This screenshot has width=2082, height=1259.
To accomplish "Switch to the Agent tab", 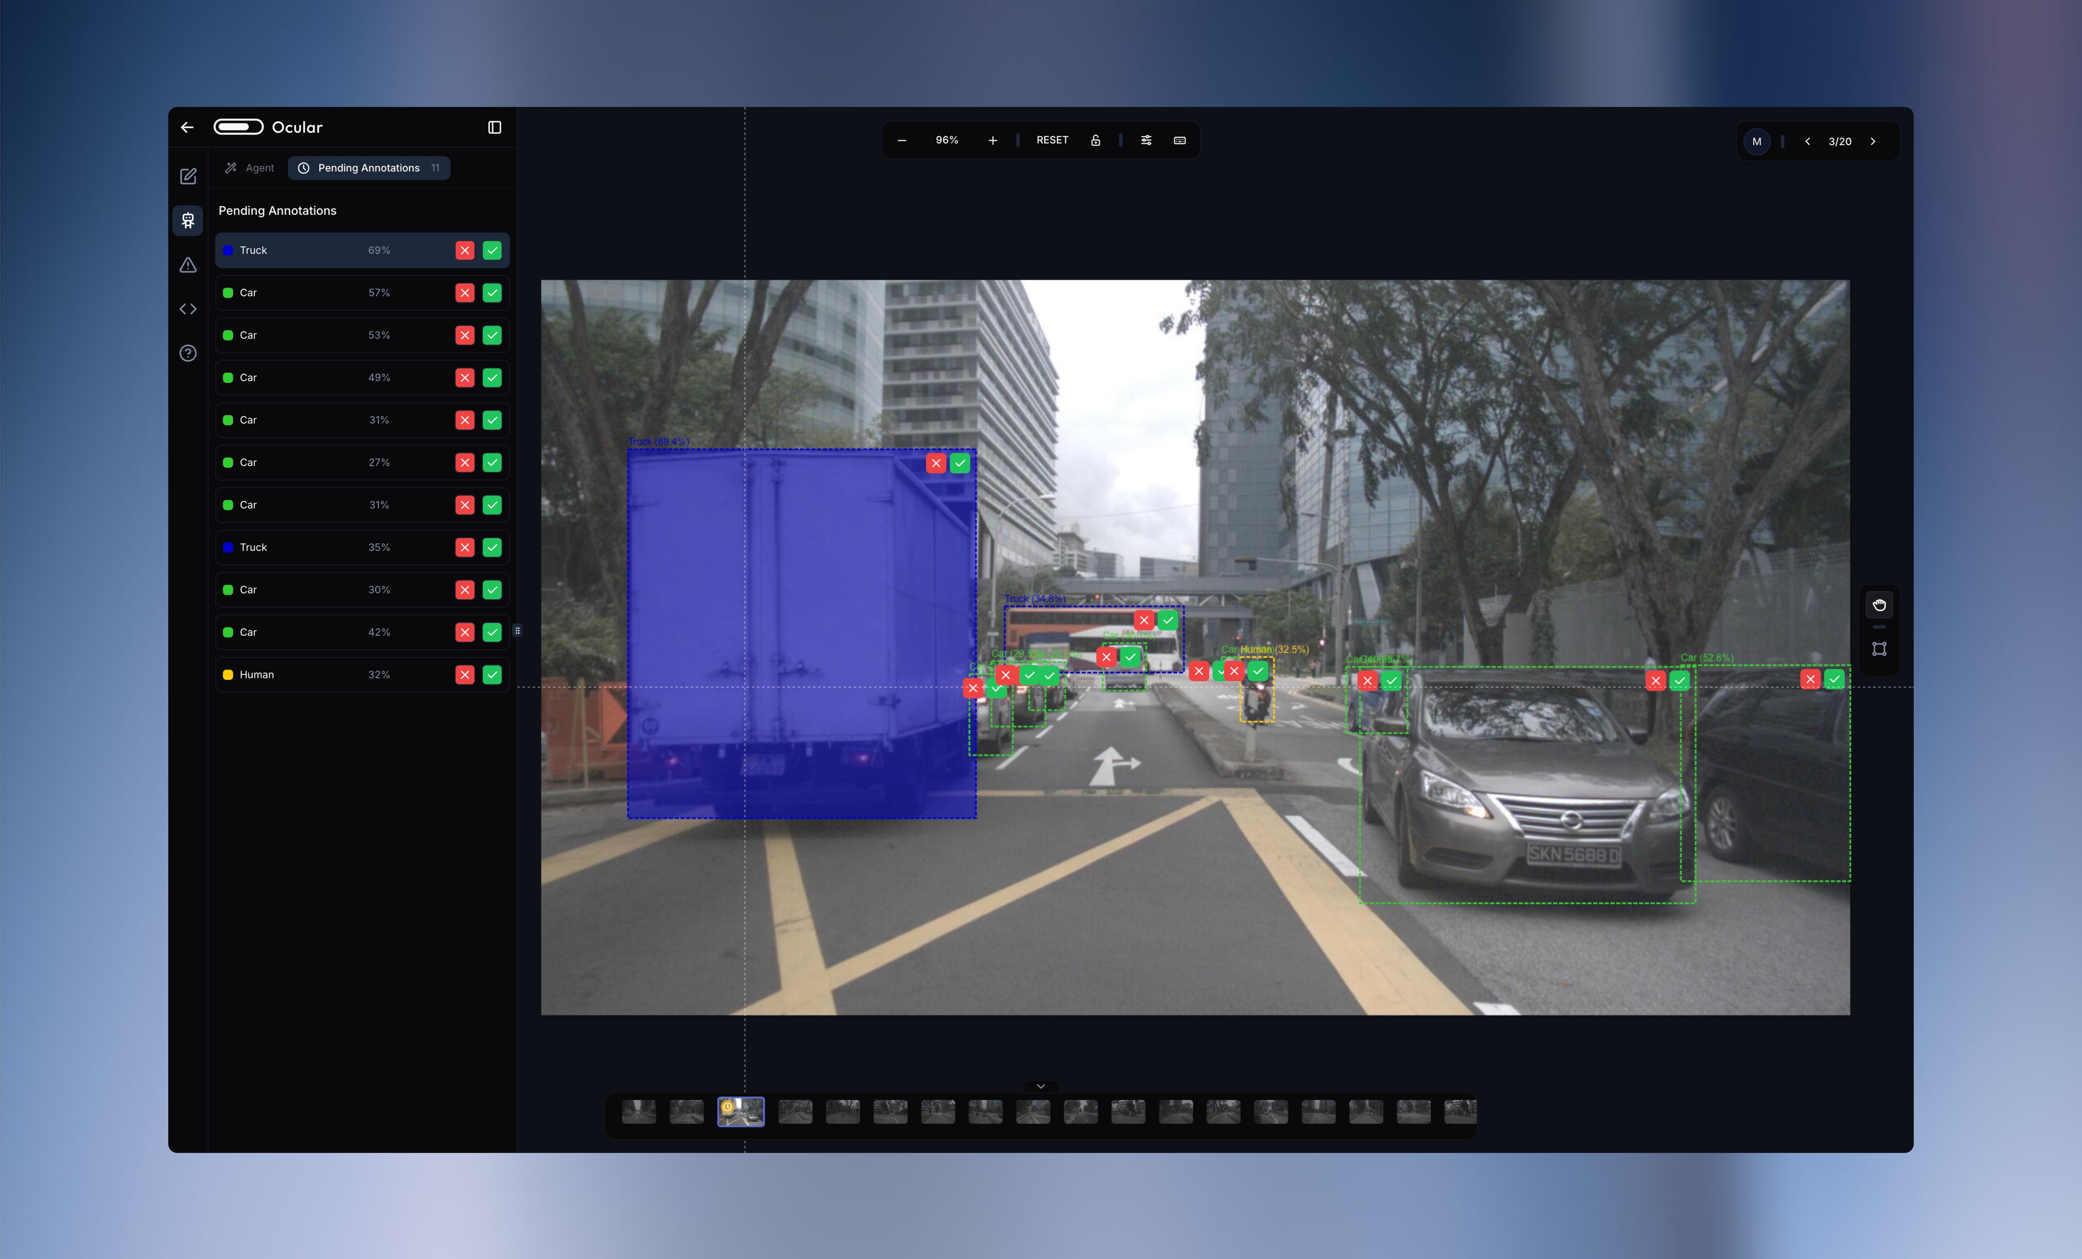I will coord(250,168).
